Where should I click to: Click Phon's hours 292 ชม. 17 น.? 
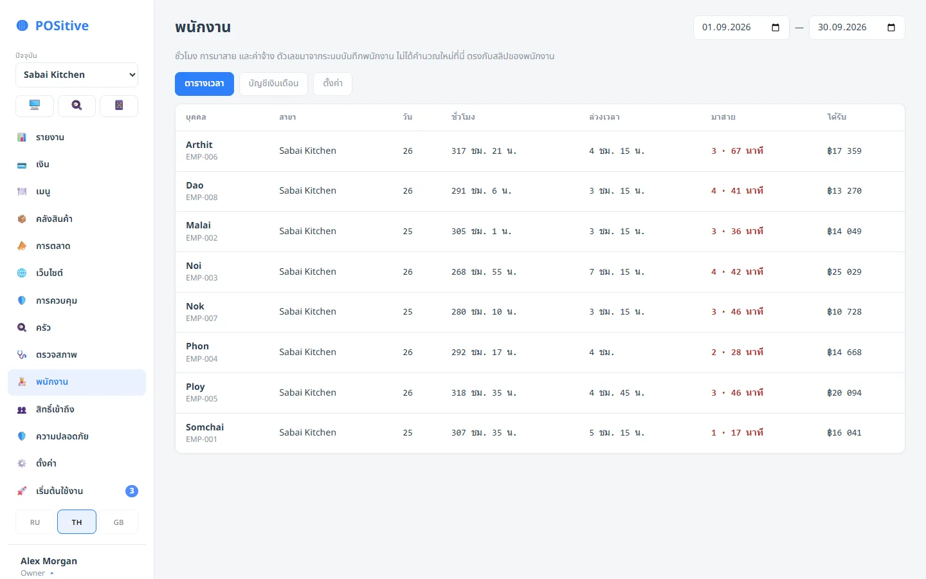pos(484,353)
